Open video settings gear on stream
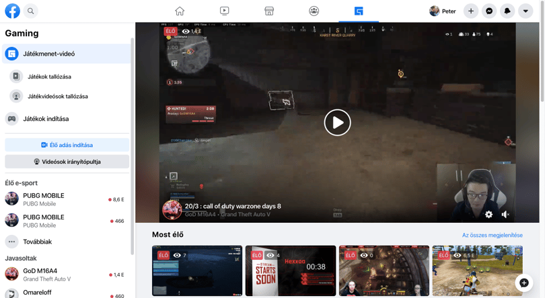This screenshot has height=298, width=545. pos(488,214)
